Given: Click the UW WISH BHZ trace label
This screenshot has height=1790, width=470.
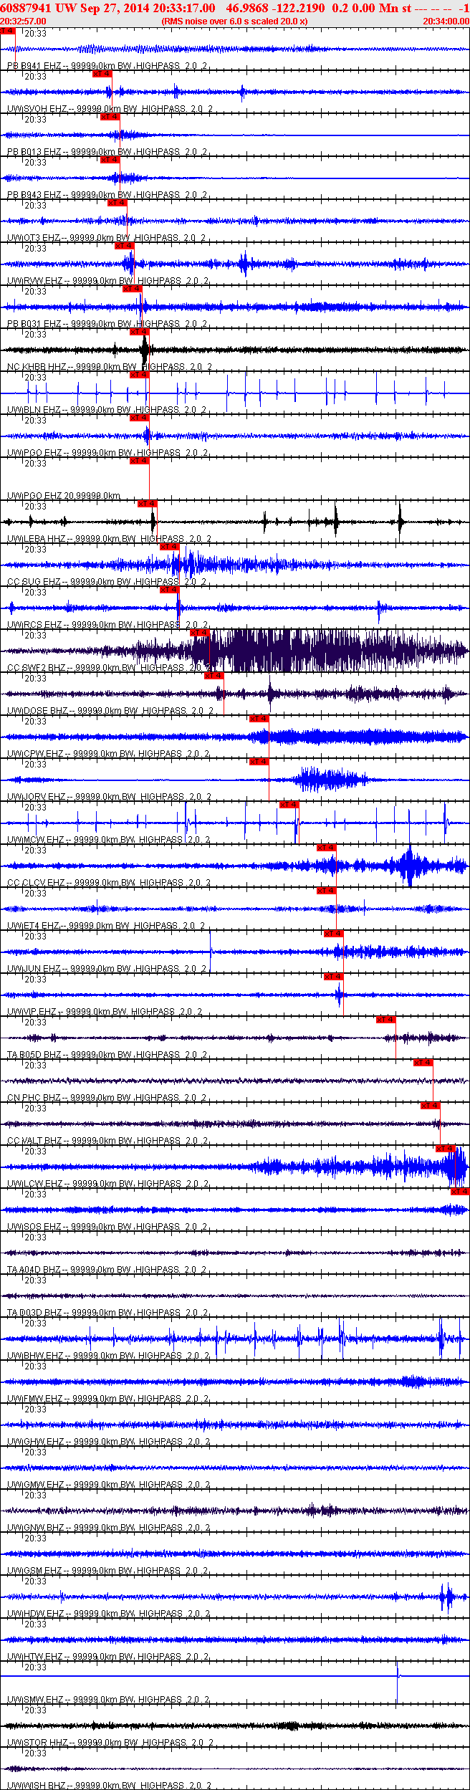Looking at the screenshot, I should [x=110, y=1786].
